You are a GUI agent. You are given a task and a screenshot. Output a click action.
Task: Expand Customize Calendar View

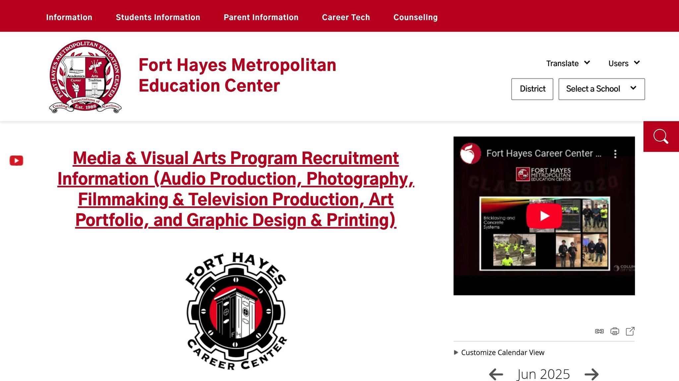point(499,353)
